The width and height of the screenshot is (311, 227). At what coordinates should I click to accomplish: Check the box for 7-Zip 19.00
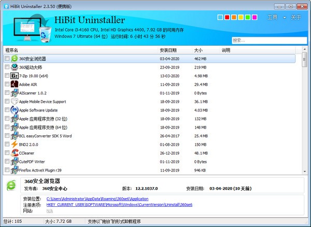tap(7, 76)
